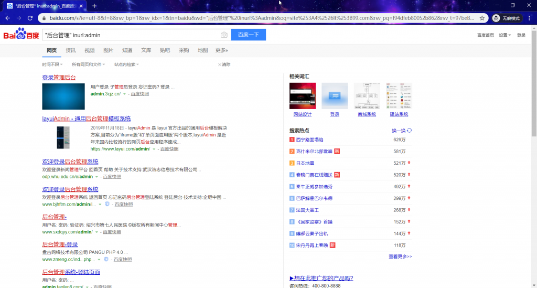Bookmark page with star icon
537x288 pixels.
point(482,18)
